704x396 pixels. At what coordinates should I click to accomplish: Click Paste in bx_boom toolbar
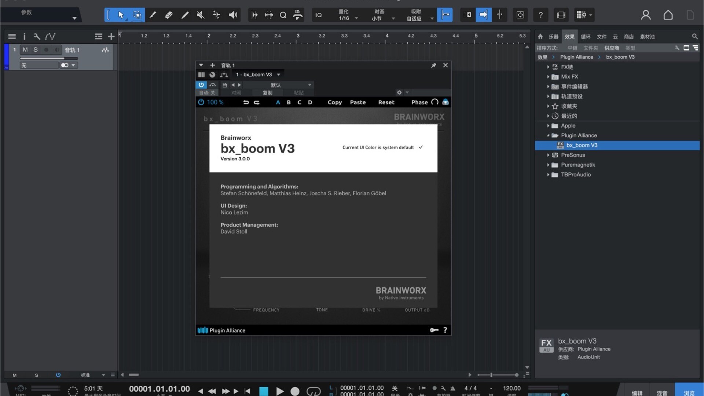point(357,102)
